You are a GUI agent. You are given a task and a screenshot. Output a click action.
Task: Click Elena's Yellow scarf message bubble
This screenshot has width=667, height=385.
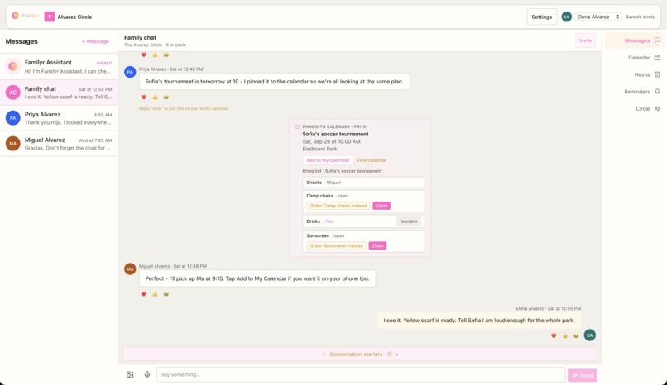479,321
